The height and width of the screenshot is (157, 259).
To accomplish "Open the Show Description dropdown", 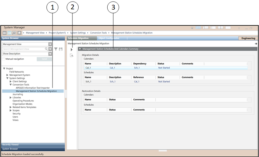I will click(x=50, y=54).
